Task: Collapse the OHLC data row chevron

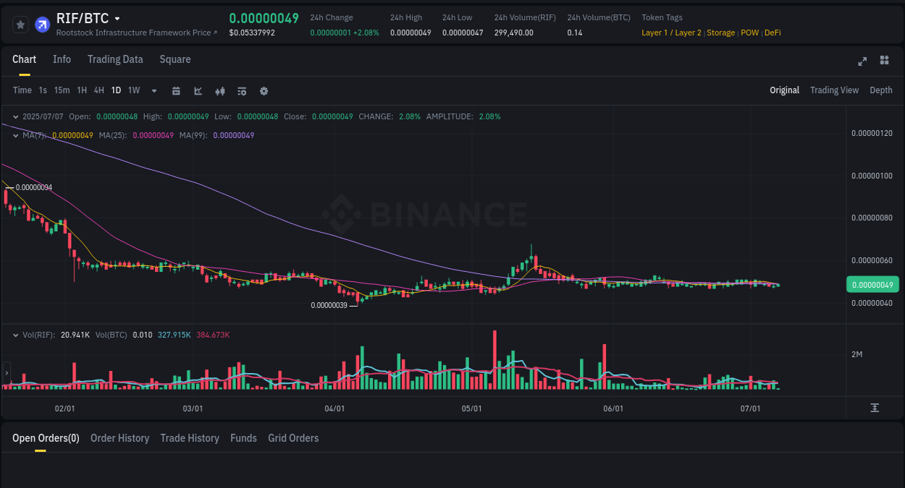Action: coord(14,116)
